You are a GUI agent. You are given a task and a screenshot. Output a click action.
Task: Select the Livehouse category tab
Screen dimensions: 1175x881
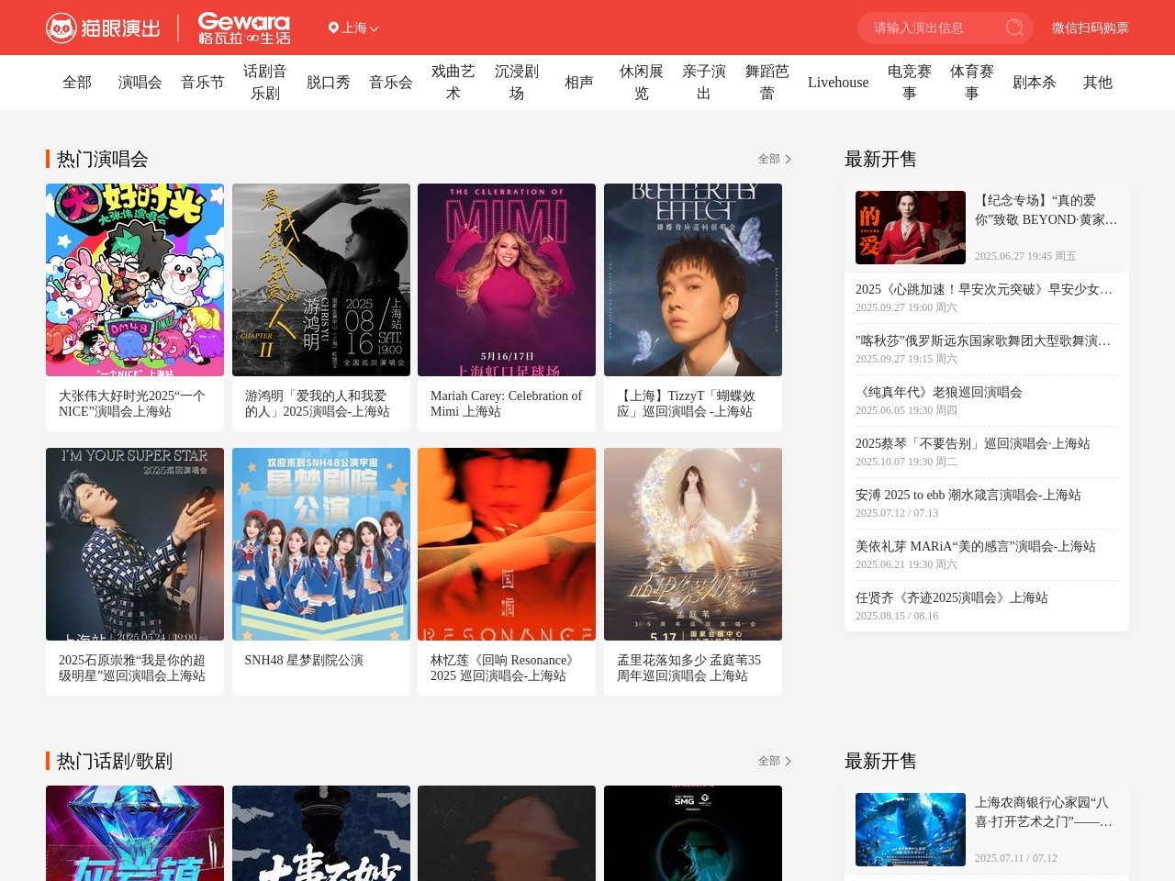pos(838,83)
